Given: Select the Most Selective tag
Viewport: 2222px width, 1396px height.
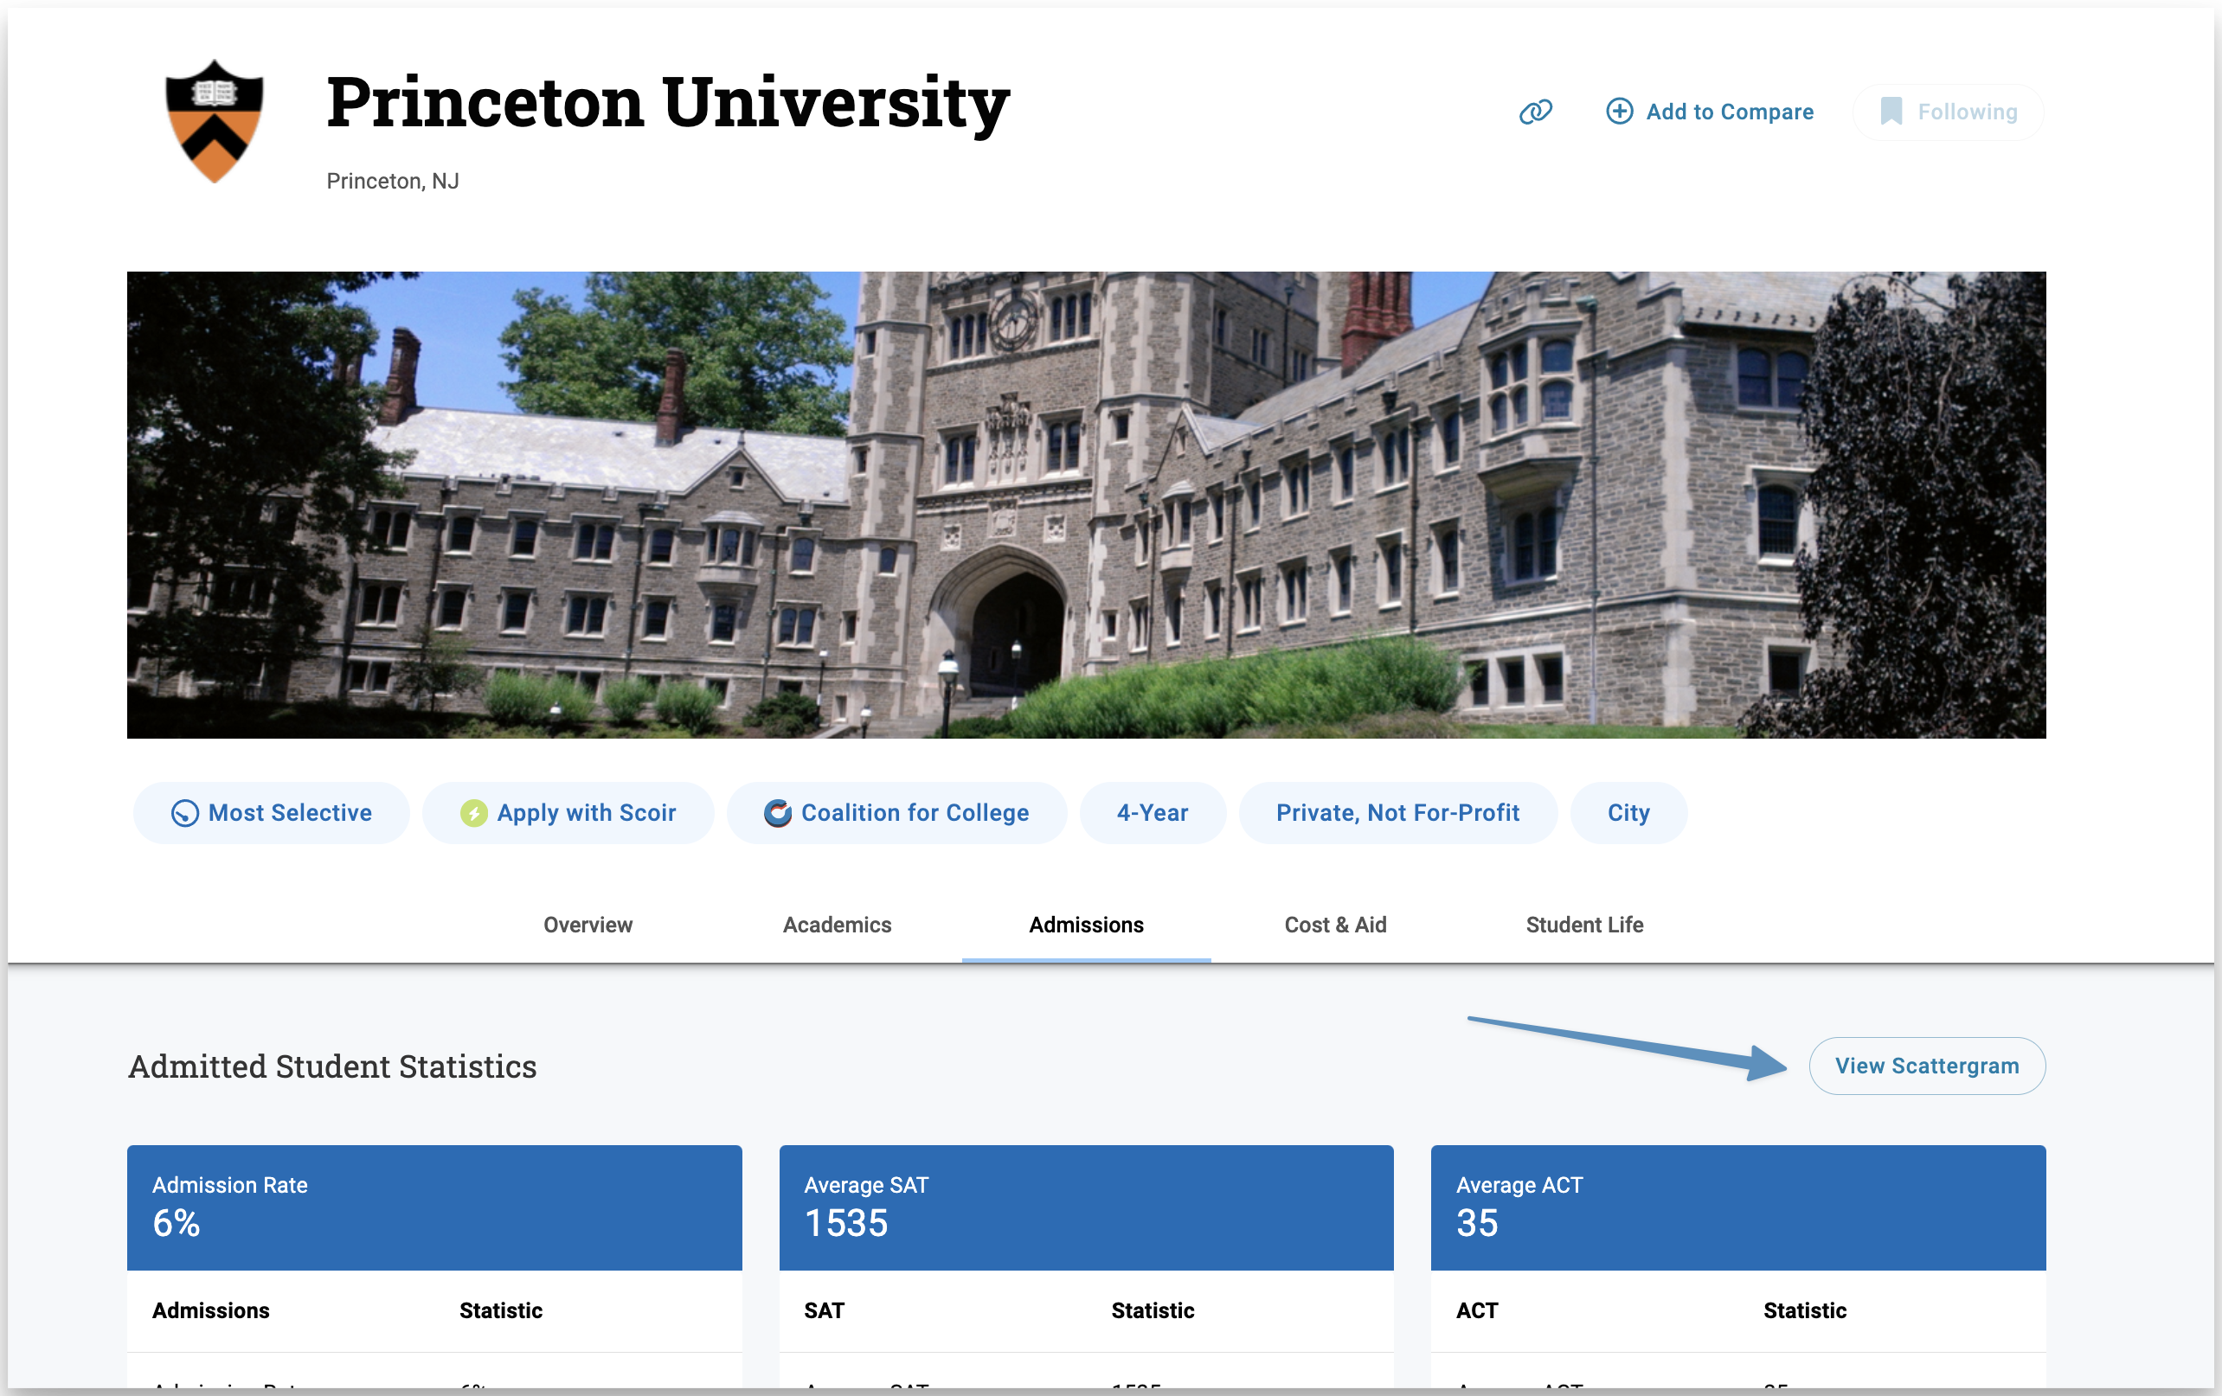Looking at the screenshot, I should [x=272, y=813].
